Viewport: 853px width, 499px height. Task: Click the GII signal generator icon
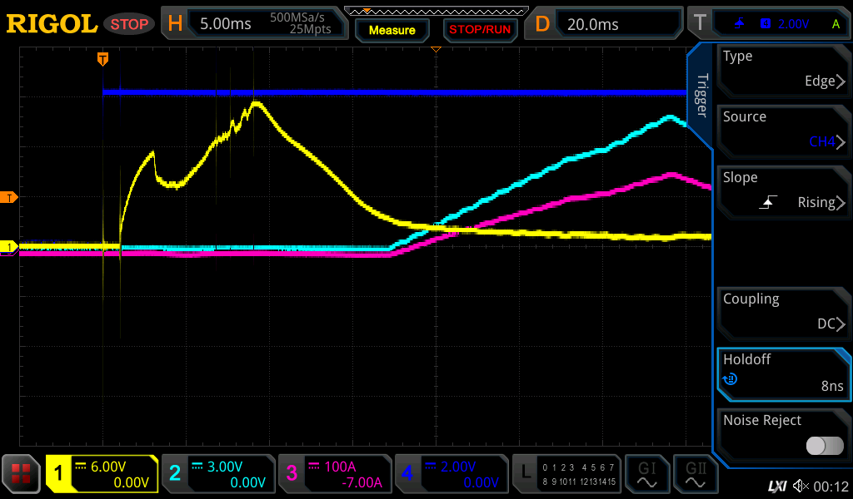click(x=695, y=474)
